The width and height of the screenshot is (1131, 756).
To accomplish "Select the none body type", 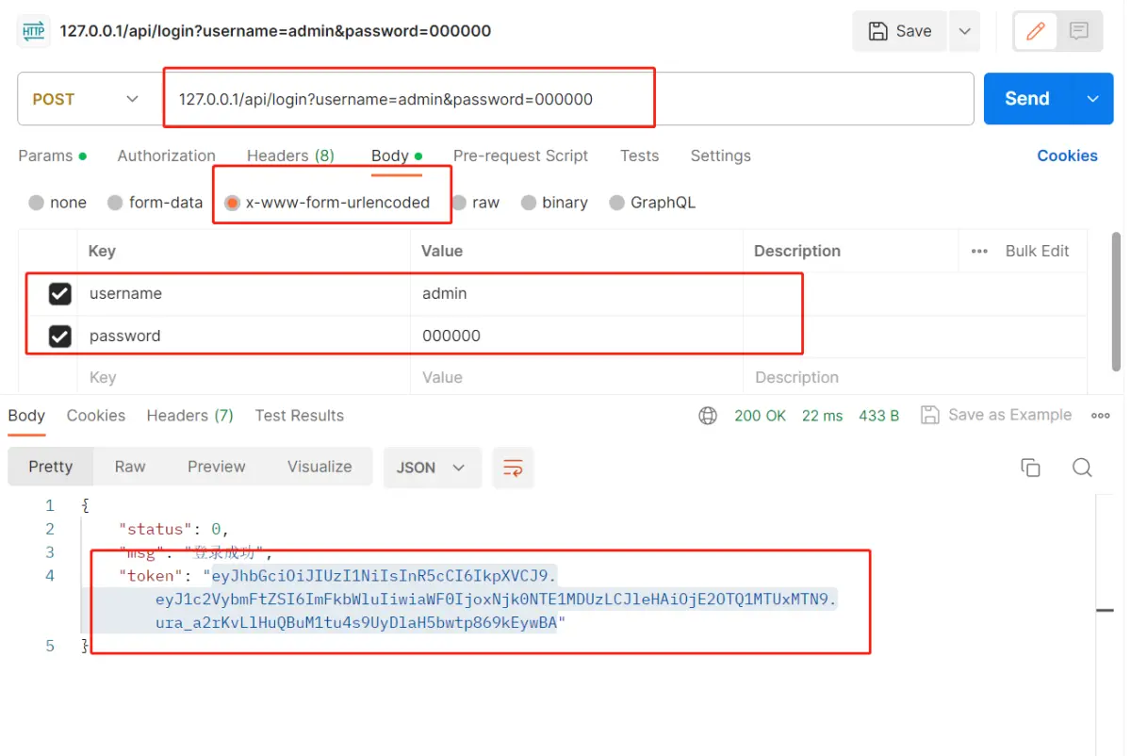I will pyautogui.click(x=57, y=203).
